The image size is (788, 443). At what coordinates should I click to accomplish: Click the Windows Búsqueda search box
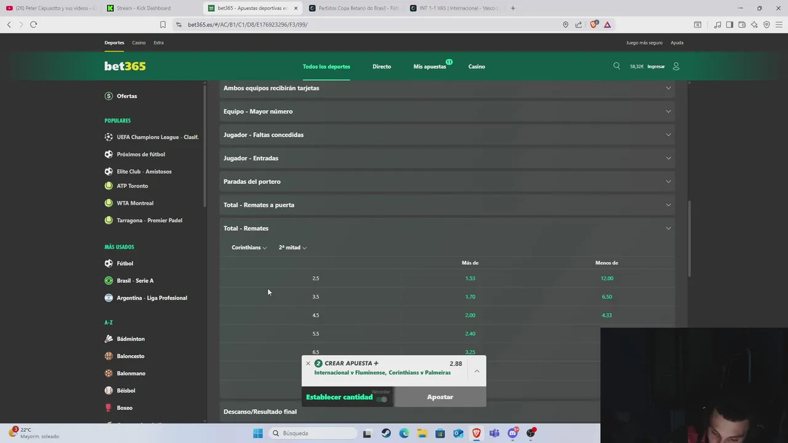[312, 433]
